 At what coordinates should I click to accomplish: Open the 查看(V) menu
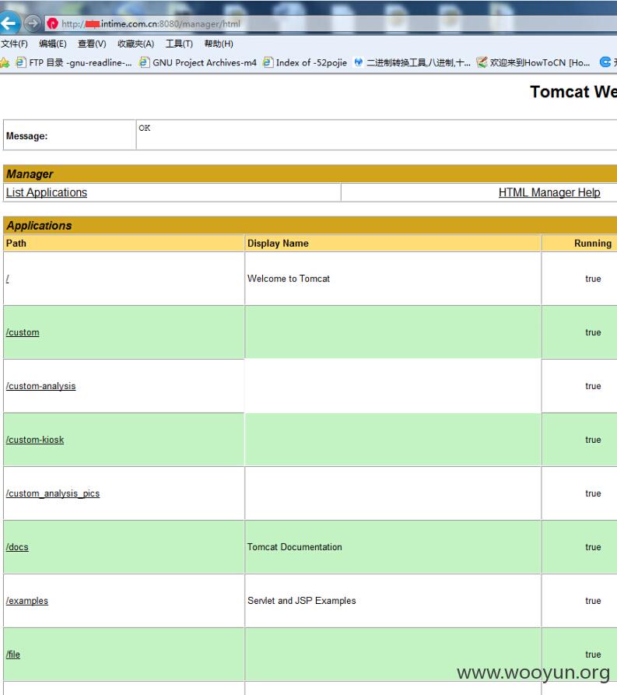[92, 44]
